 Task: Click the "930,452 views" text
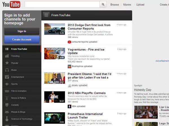pos(75,62)
